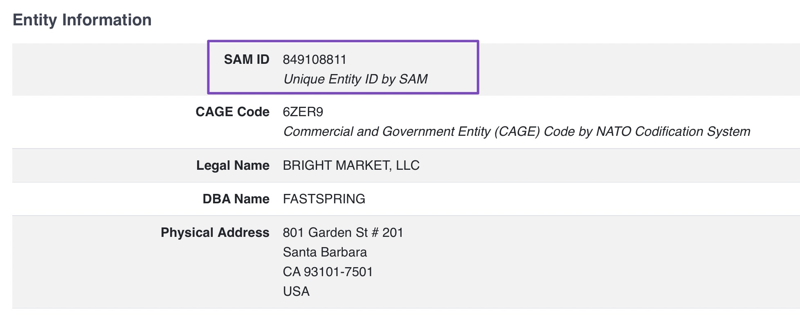Click the SAM ID label
The width and height of the screenshot is (800, 315).
coord(247,59)
